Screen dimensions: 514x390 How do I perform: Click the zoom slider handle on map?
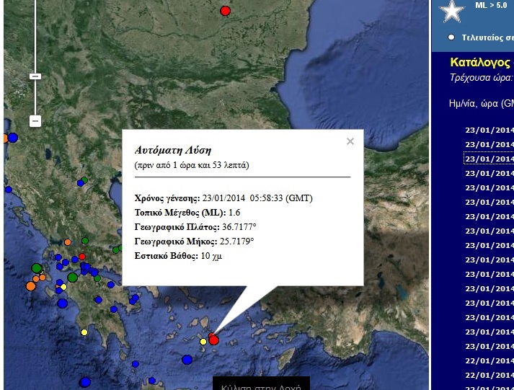pos(35,76)
